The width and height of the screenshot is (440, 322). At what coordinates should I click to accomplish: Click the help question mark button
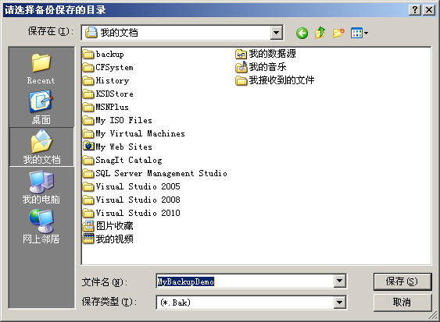tap(415, 10)
